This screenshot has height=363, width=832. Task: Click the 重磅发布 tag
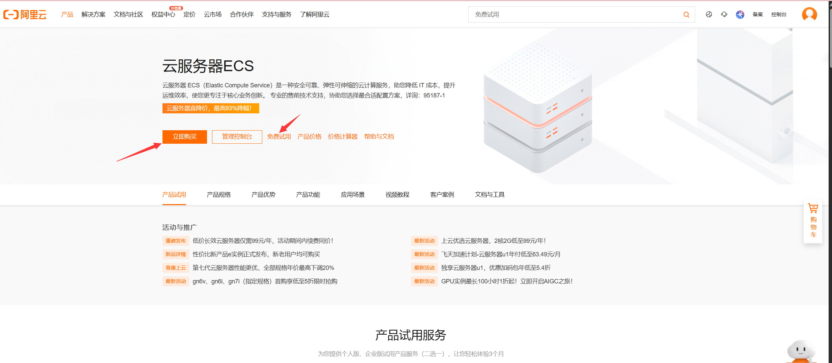(x=176, y=241)
